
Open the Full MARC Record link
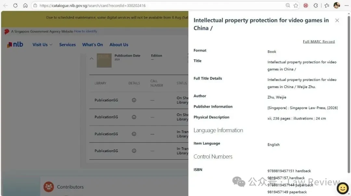(319, 42)
